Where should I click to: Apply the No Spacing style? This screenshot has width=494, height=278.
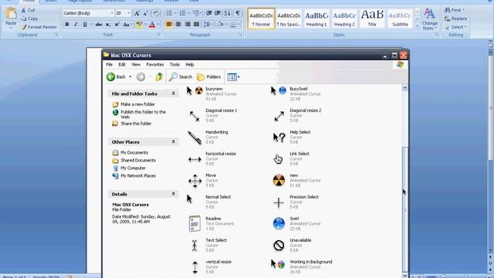289,19
